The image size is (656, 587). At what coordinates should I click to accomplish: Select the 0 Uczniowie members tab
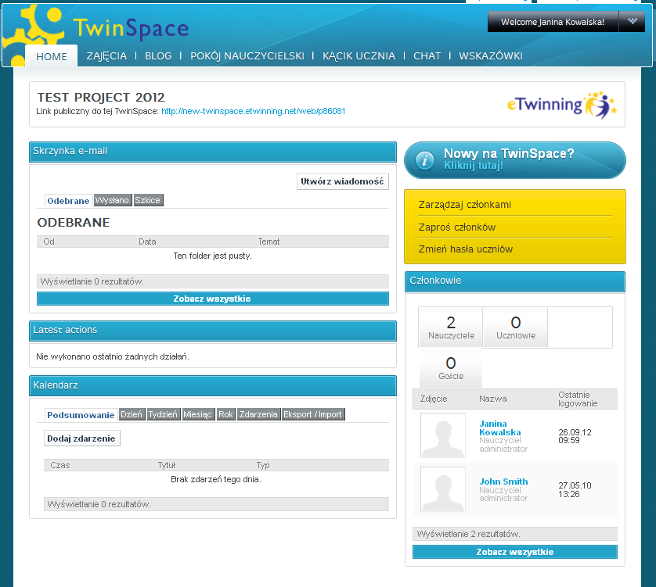515,328
